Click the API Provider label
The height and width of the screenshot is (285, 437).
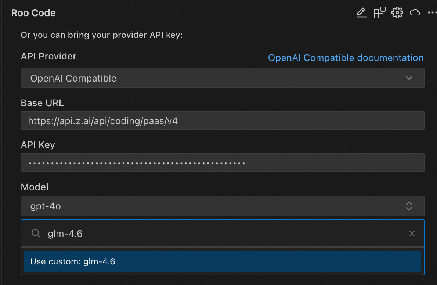click(48, 56)
